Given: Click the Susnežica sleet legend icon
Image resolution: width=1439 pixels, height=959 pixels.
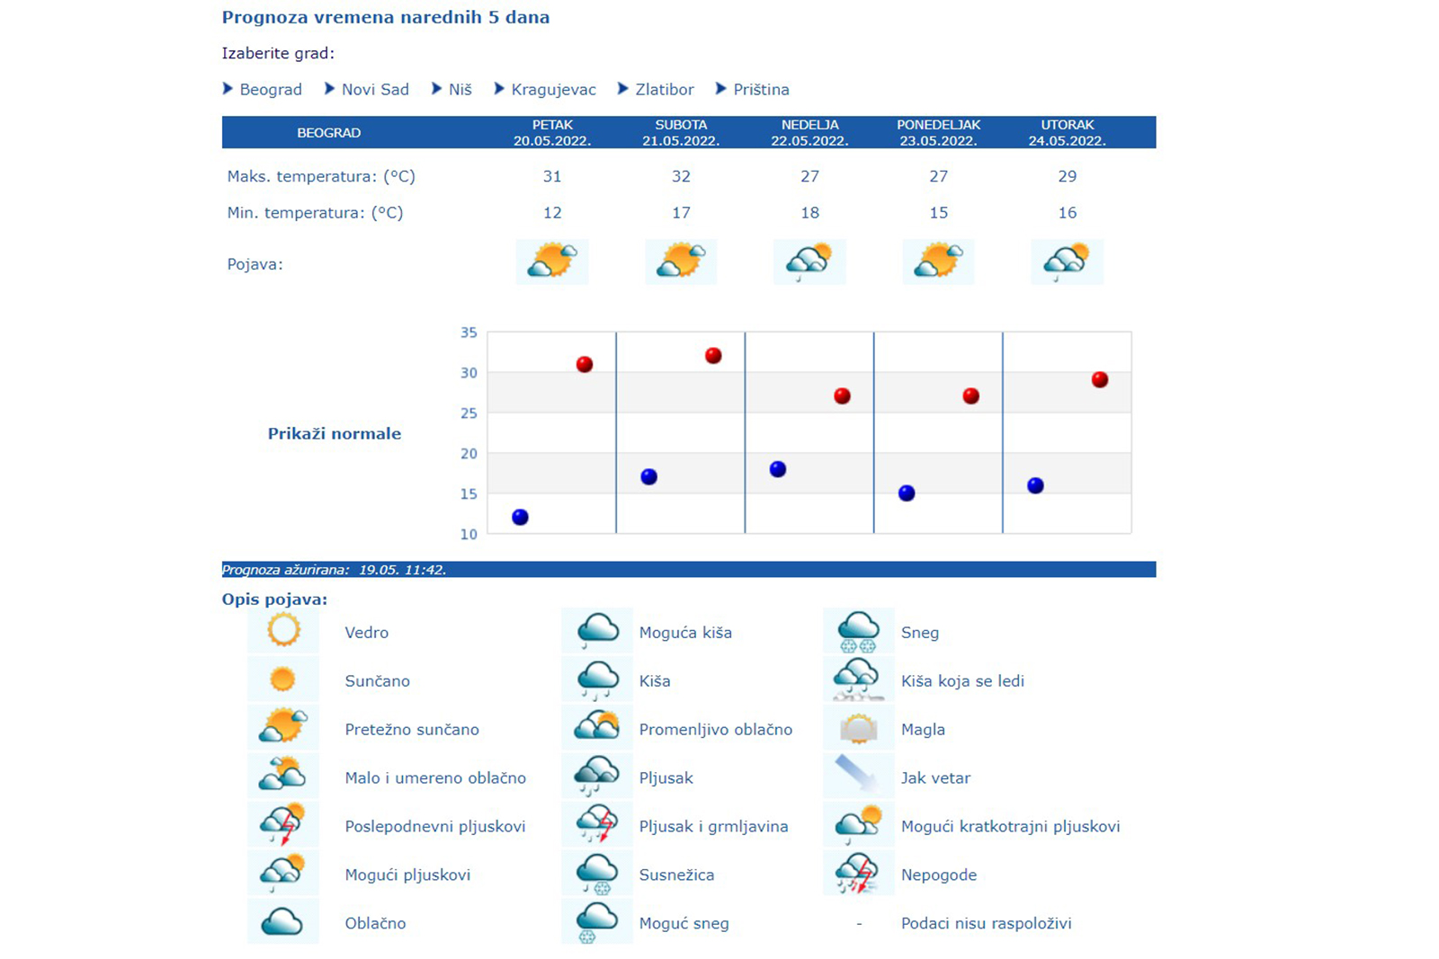Looking at the screenshot, I should click(596, 873).
